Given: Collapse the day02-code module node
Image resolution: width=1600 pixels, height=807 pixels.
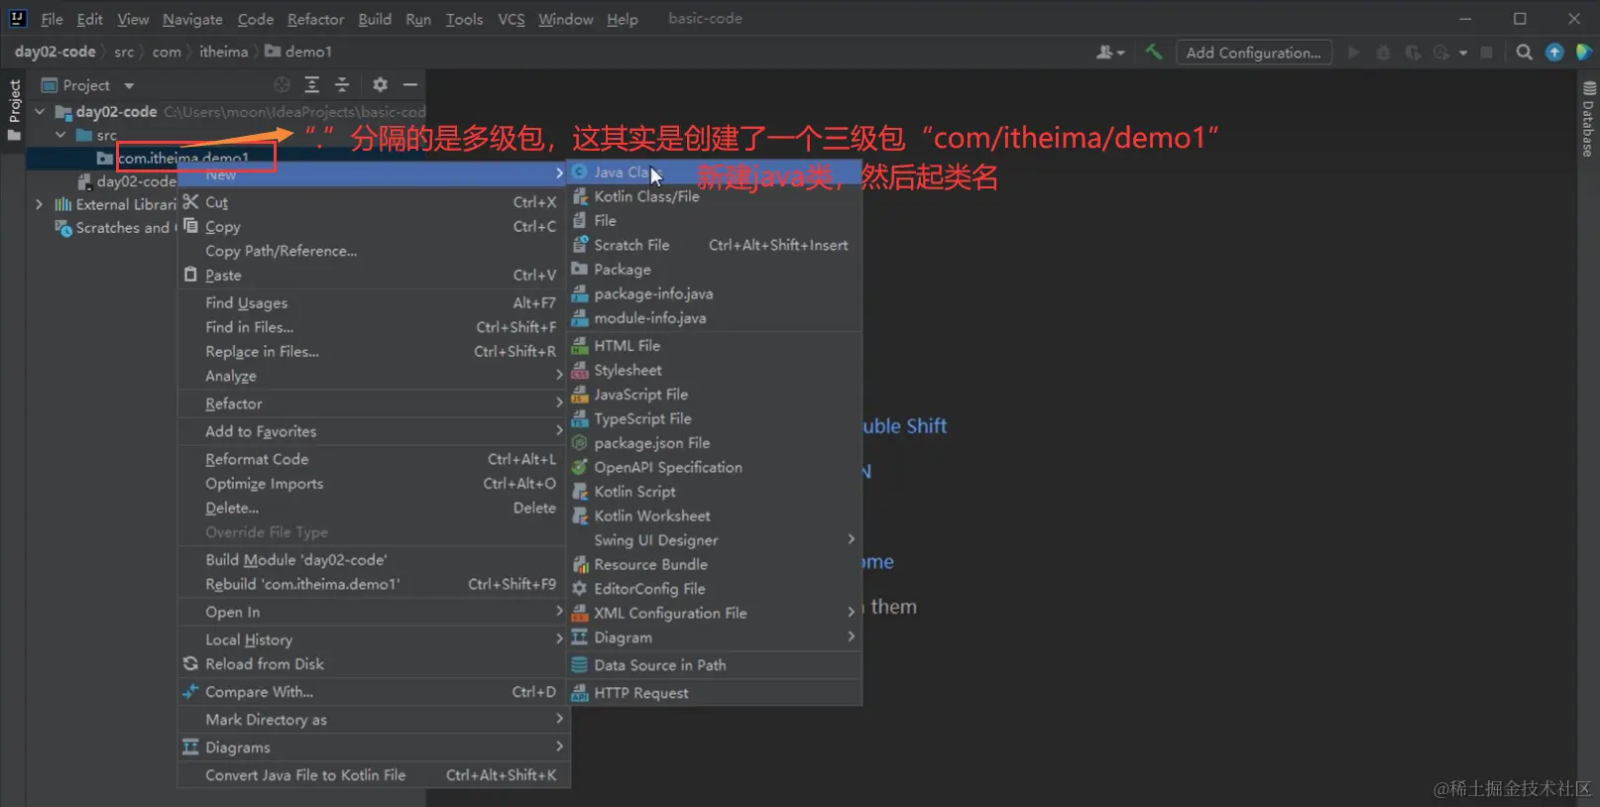Looking at the screenshot, I should tap(40, 112).
